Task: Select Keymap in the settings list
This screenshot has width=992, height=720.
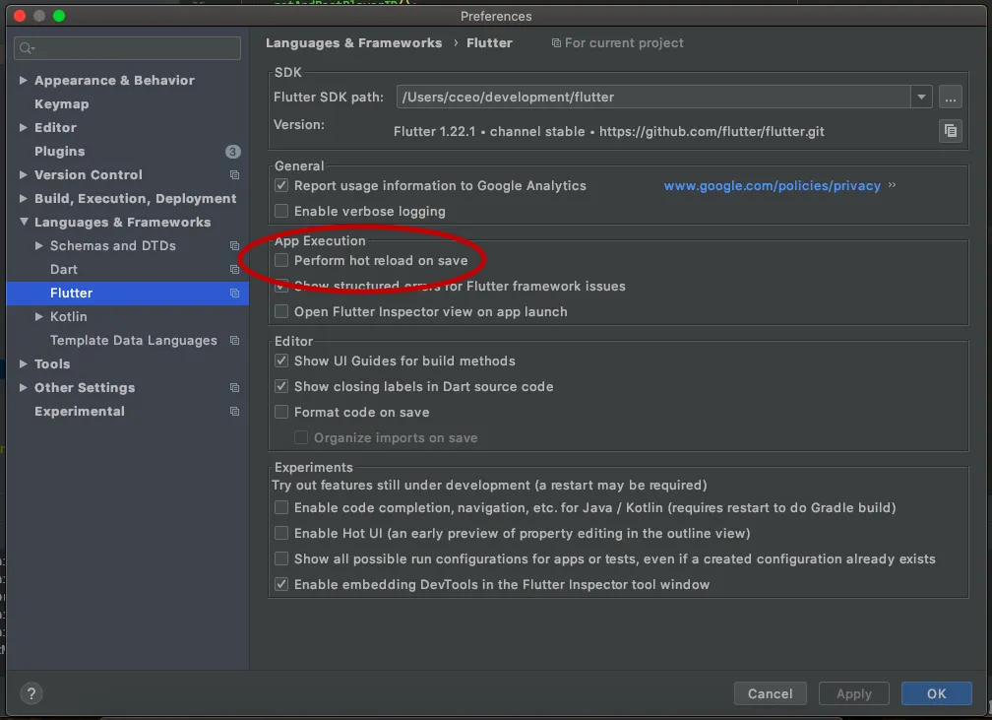Action: pos(61,104)
